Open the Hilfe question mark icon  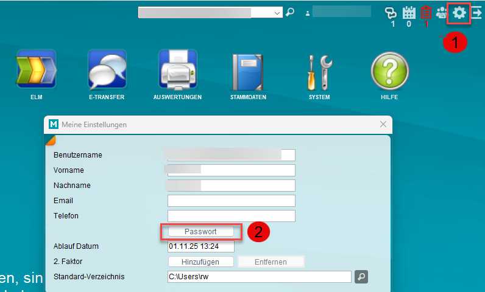pyautogui.click(x=389, y=70)
